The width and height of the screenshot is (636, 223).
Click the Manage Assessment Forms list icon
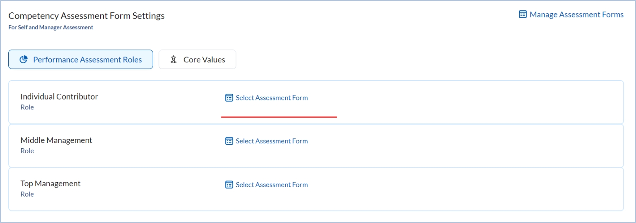523,14
